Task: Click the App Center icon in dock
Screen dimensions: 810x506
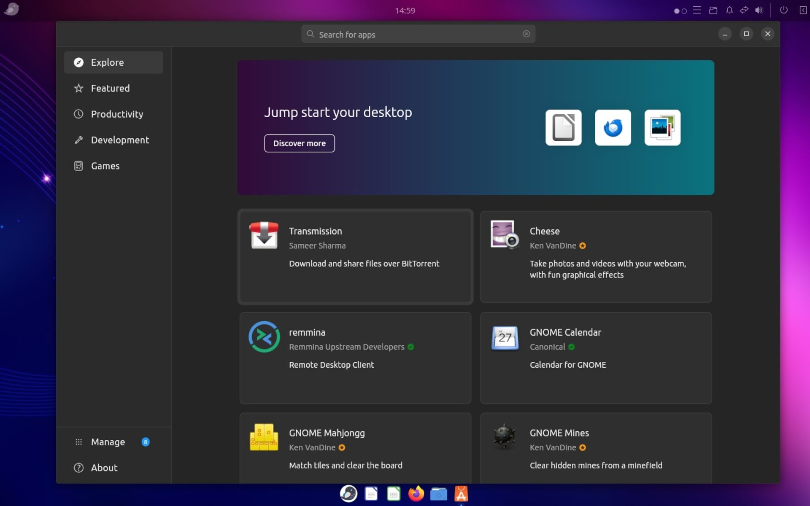Action: (x=461, y=494)
